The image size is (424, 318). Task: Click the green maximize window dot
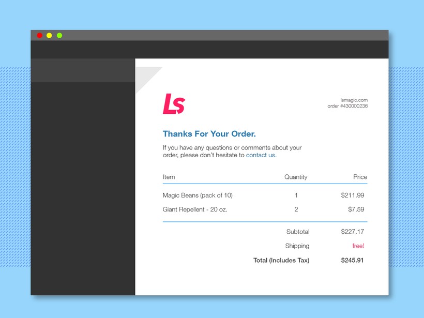pos(59,35)
